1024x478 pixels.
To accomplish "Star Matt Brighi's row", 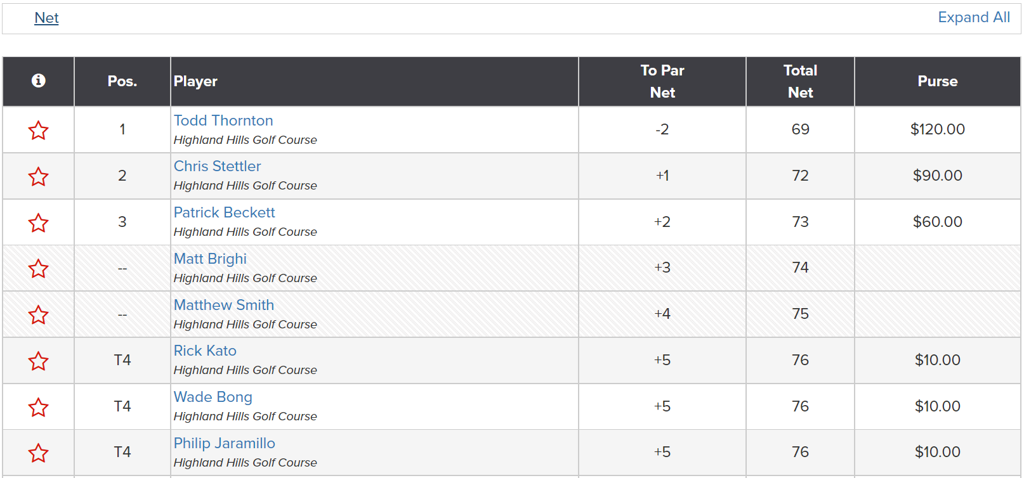I will point(38,268).
